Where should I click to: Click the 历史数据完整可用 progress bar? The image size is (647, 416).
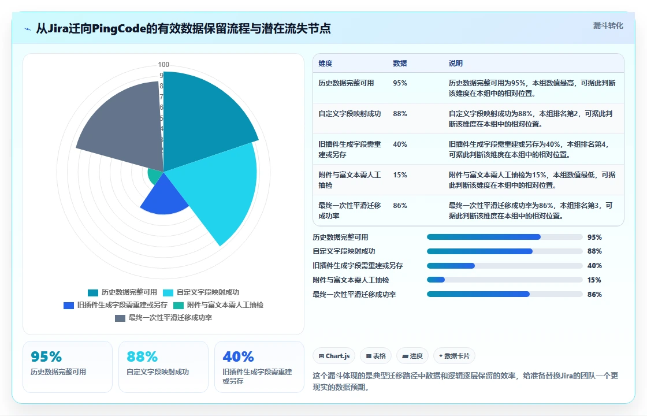click(x=505, y=237)
